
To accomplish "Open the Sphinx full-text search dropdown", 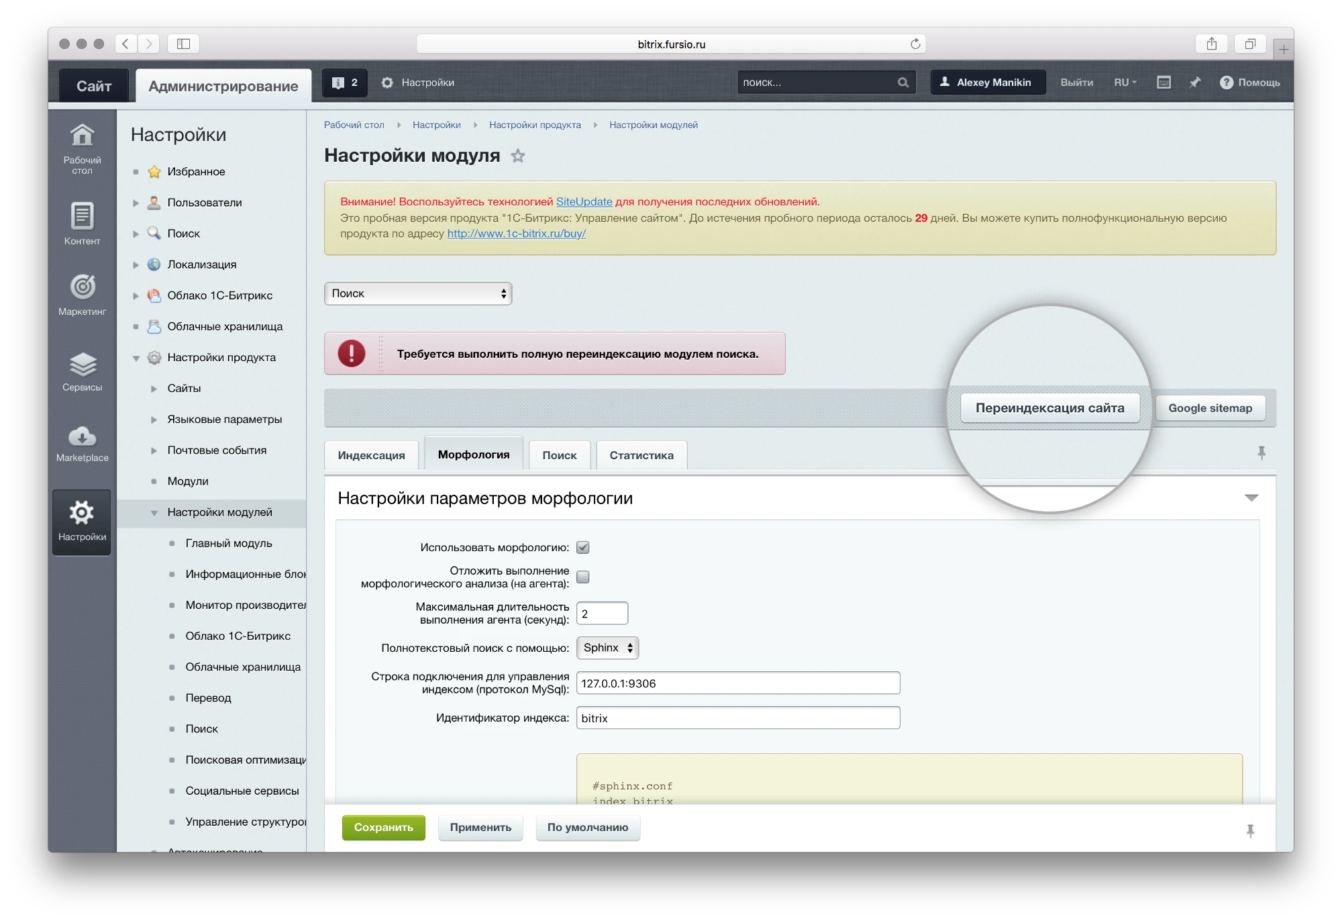I will coord(607,648).
